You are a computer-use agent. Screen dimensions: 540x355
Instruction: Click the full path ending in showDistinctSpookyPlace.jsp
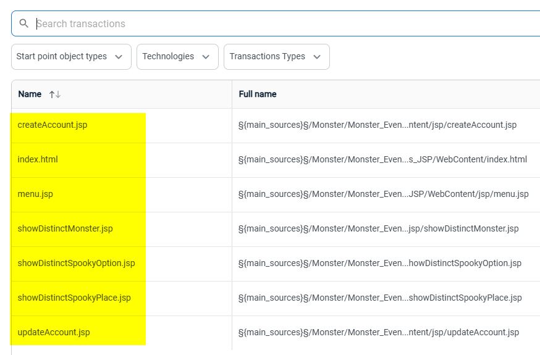tap(380, 298)
